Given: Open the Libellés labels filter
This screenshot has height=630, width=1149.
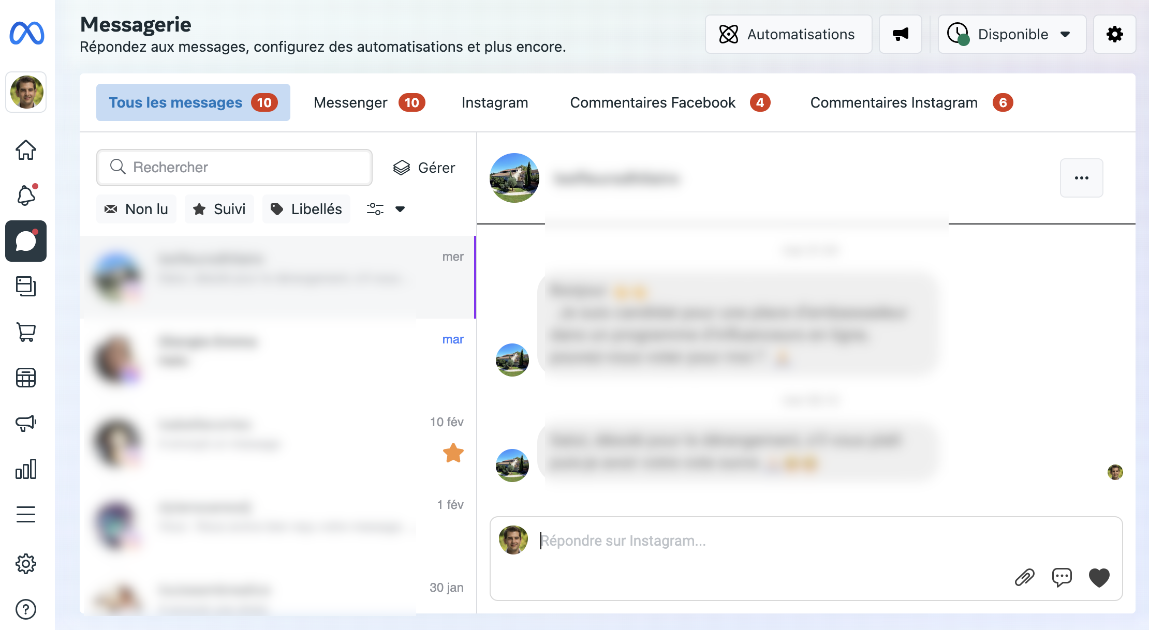Looking at the screenshot, I should tap(306, 209).
